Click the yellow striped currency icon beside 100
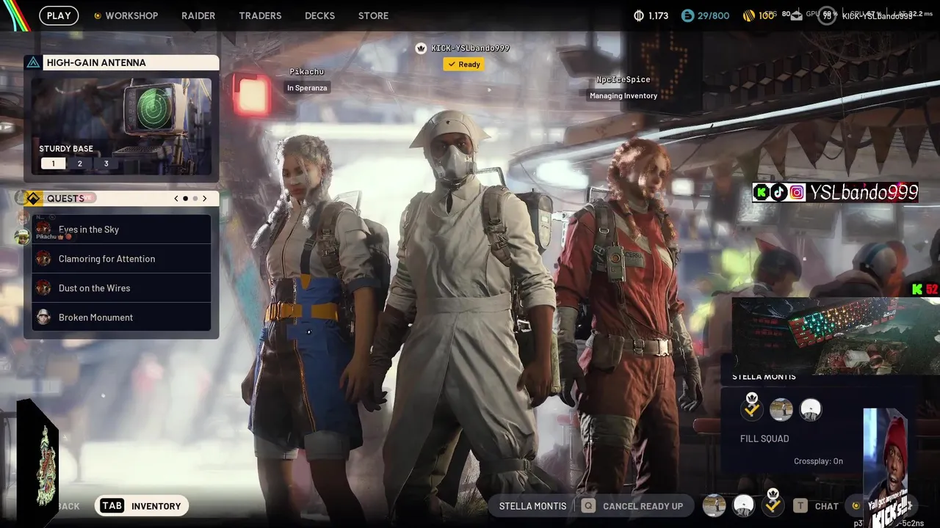The height and width of the screenshot is (528, 940). (749, 15)
